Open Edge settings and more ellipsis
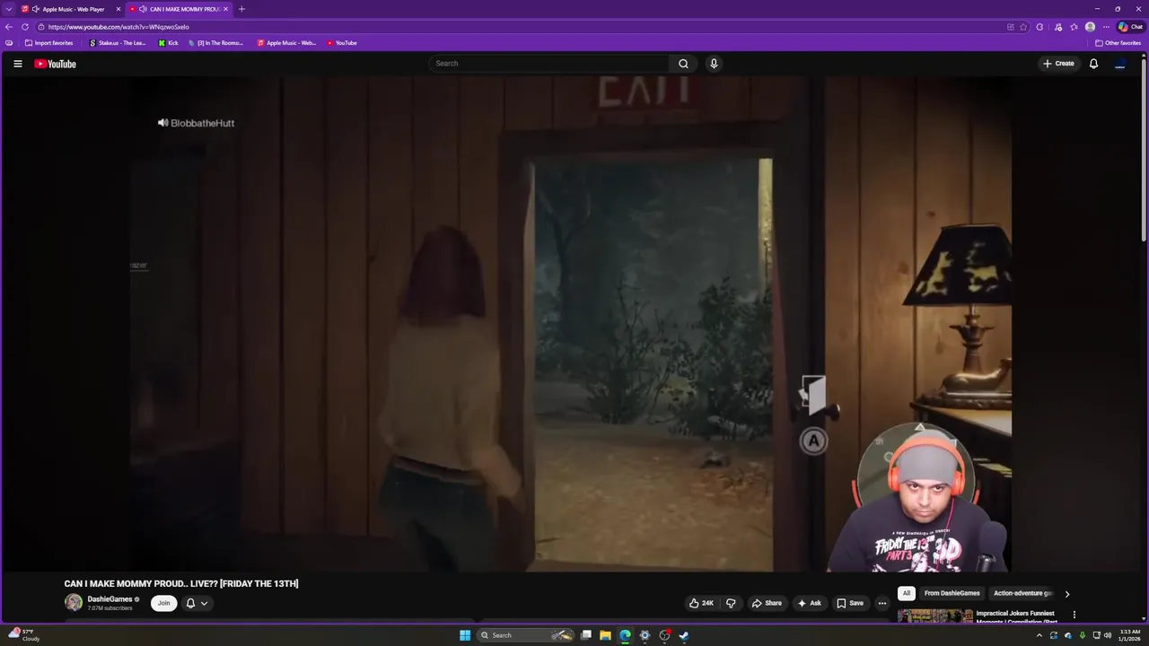This screenshot has height=646, width=1149. click(x=1106, y=27)
